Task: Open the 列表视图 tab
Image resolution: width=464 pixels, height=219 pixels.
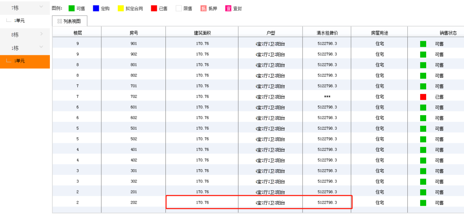Action: point(70,21)
